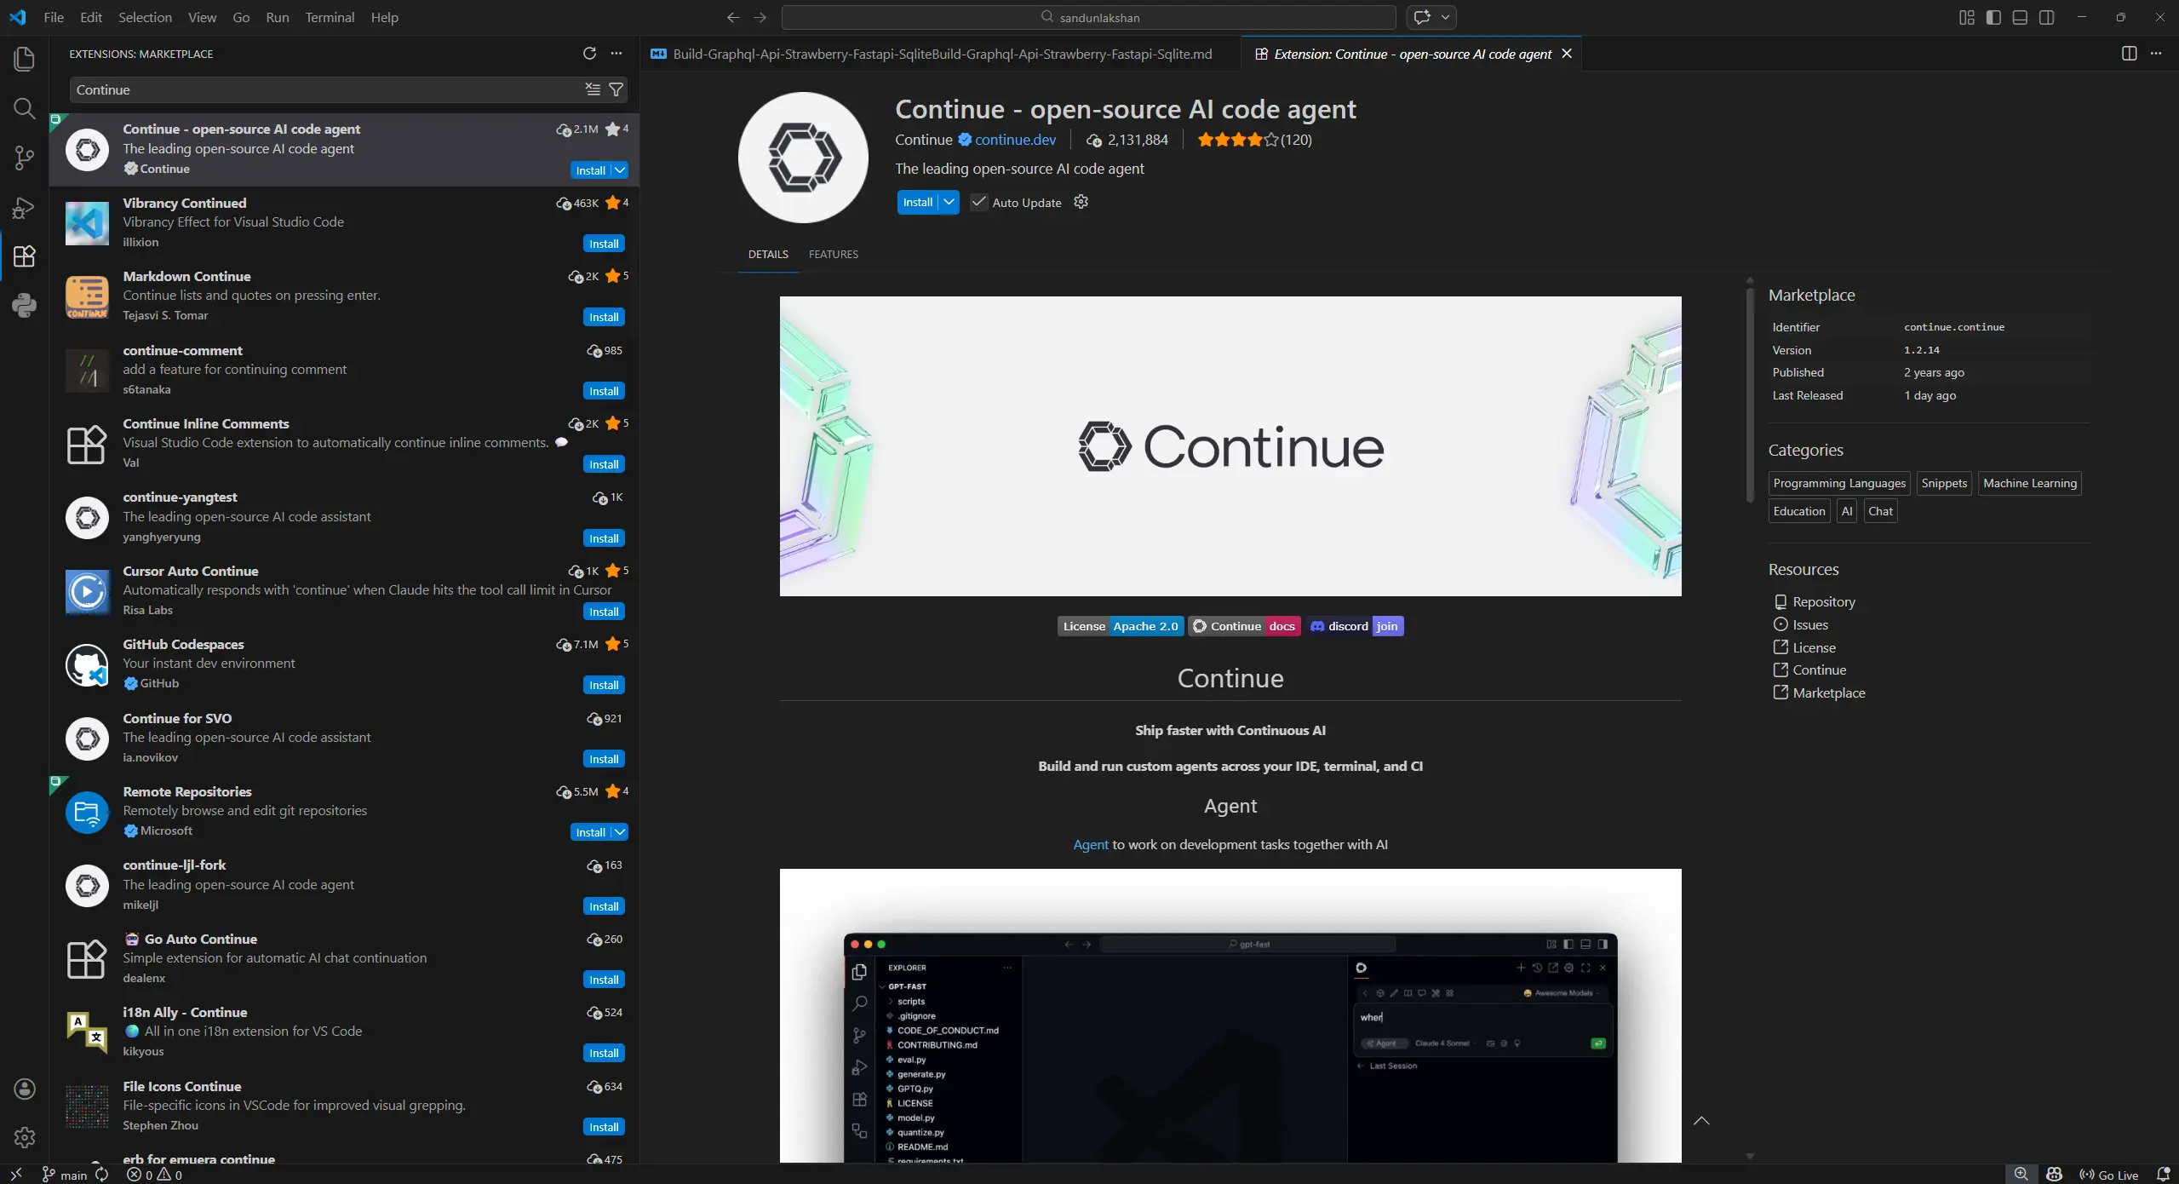Image resolution: width=2179 pixels, height=1184 pixels.
Task: Open the Terminal menu
Action: 330,17
